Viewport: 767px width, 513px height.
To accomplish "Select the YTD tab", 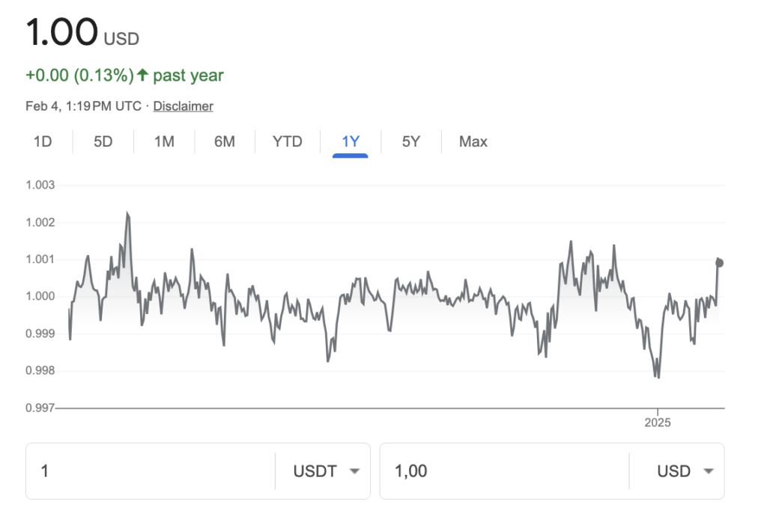I will [288, 141].
